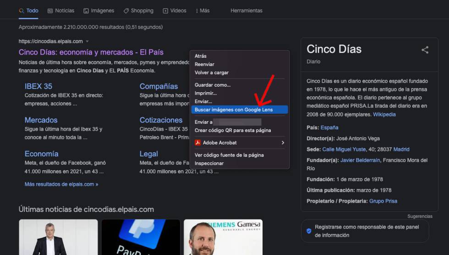Open the Mercados sitelink
Screen dimensions: 449x255
41,120
